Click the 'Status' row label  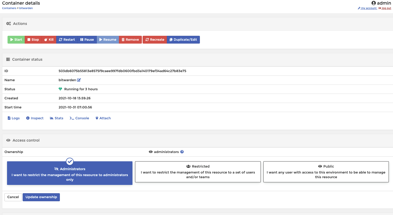click(10, 89)
